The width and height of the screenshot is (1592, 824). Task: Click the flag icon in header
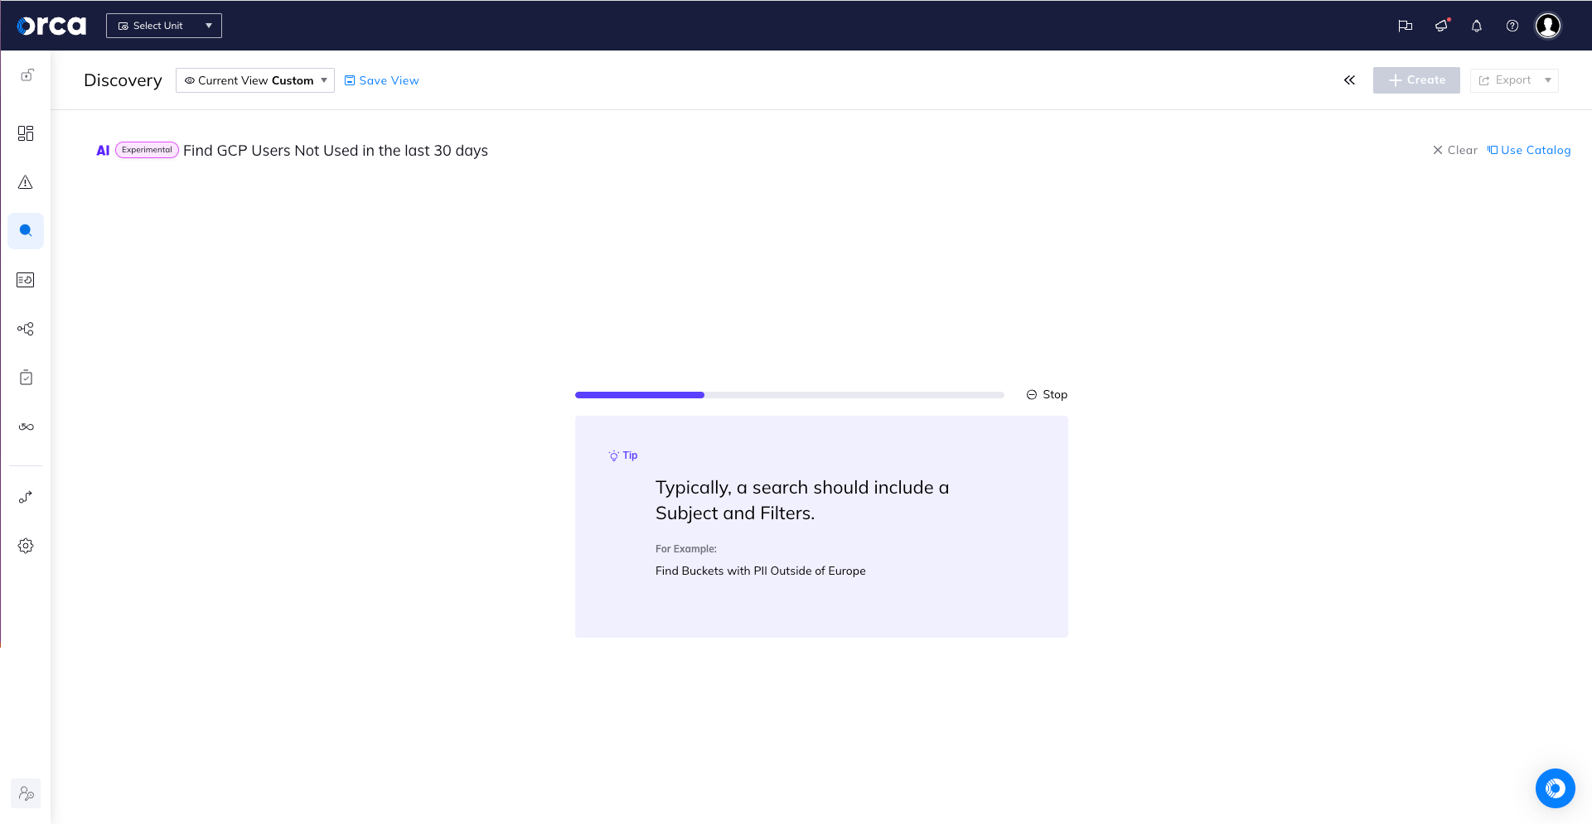click(1406, 26)
